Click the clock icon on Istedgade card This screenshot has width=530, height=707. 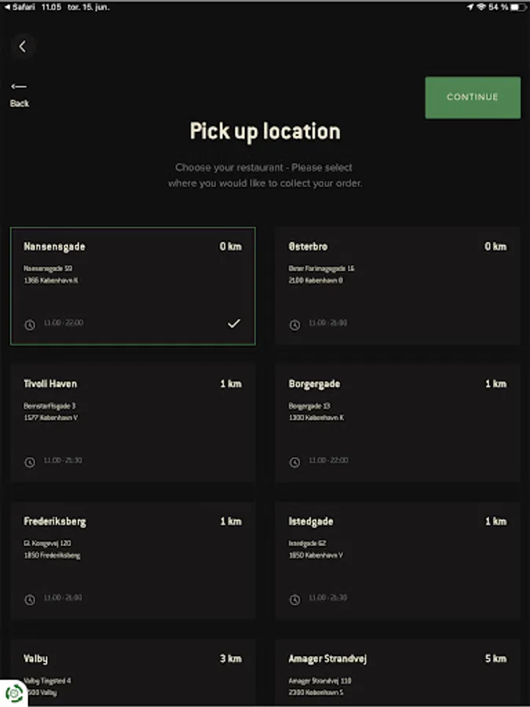click(294, 599)
